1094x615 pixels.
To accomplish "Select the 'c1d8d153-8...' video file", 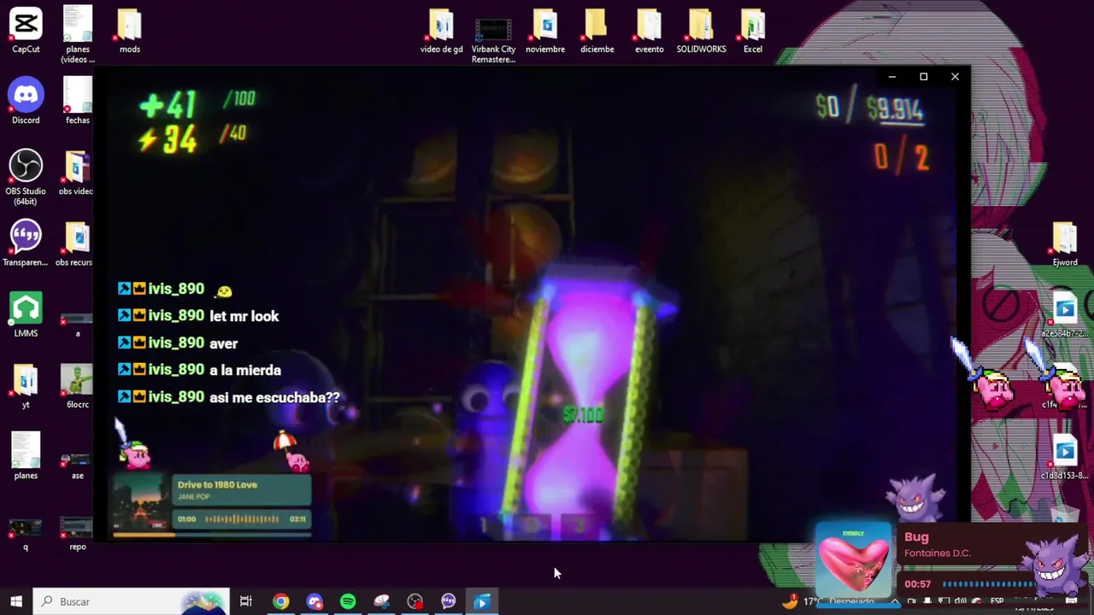I will pos(1065,458).
